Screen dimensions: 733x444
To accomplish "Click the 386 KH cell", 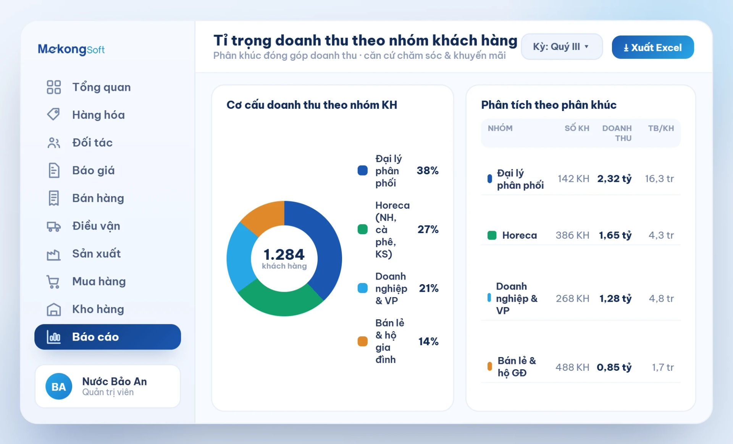I will pos(572,235).
